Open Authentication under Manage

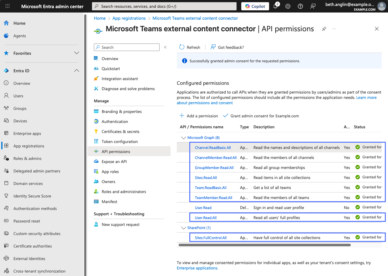point(115,121)
